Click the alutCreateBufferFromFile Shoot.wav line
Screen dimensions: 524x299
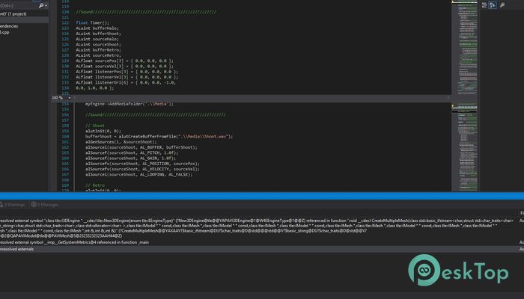(x=159, y=137)
